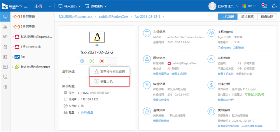
Task: Click the 立即安装 agent link
Action: pos(239,47)
